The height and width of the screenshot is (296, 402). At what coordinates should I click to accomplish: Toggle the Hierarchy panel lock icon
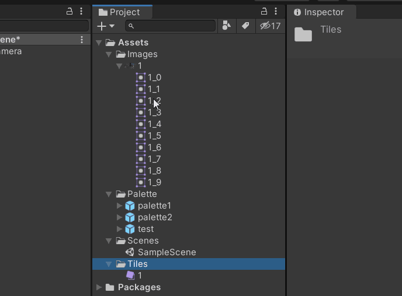click(70, 11)
